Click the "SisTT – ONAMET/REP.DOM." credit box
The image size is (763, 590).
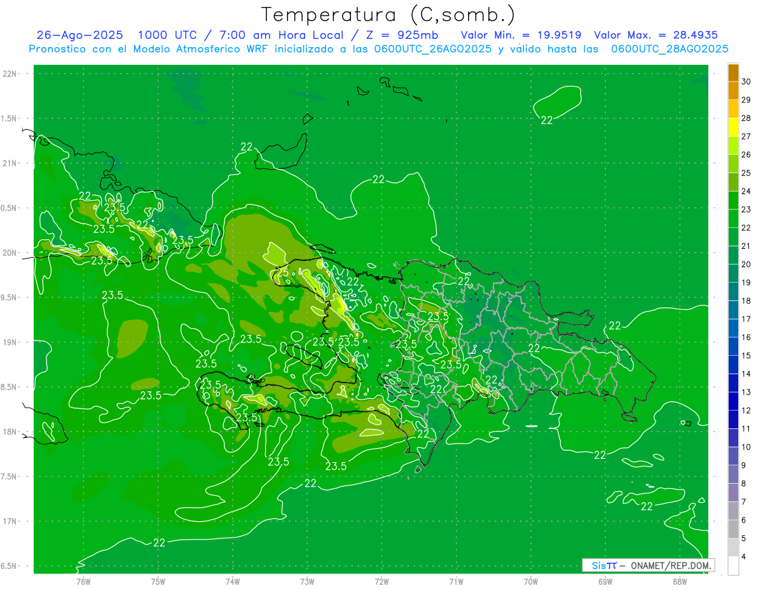(x=648, y=565)
